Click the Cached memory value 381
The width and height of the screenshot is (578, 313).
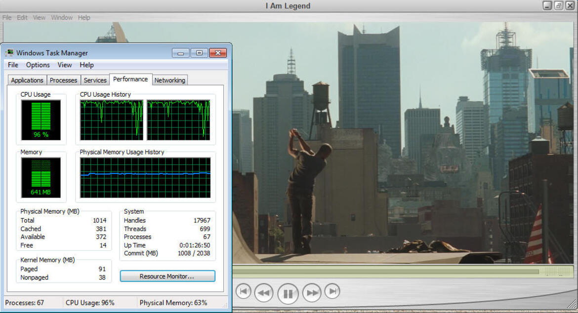click(101, 229)
